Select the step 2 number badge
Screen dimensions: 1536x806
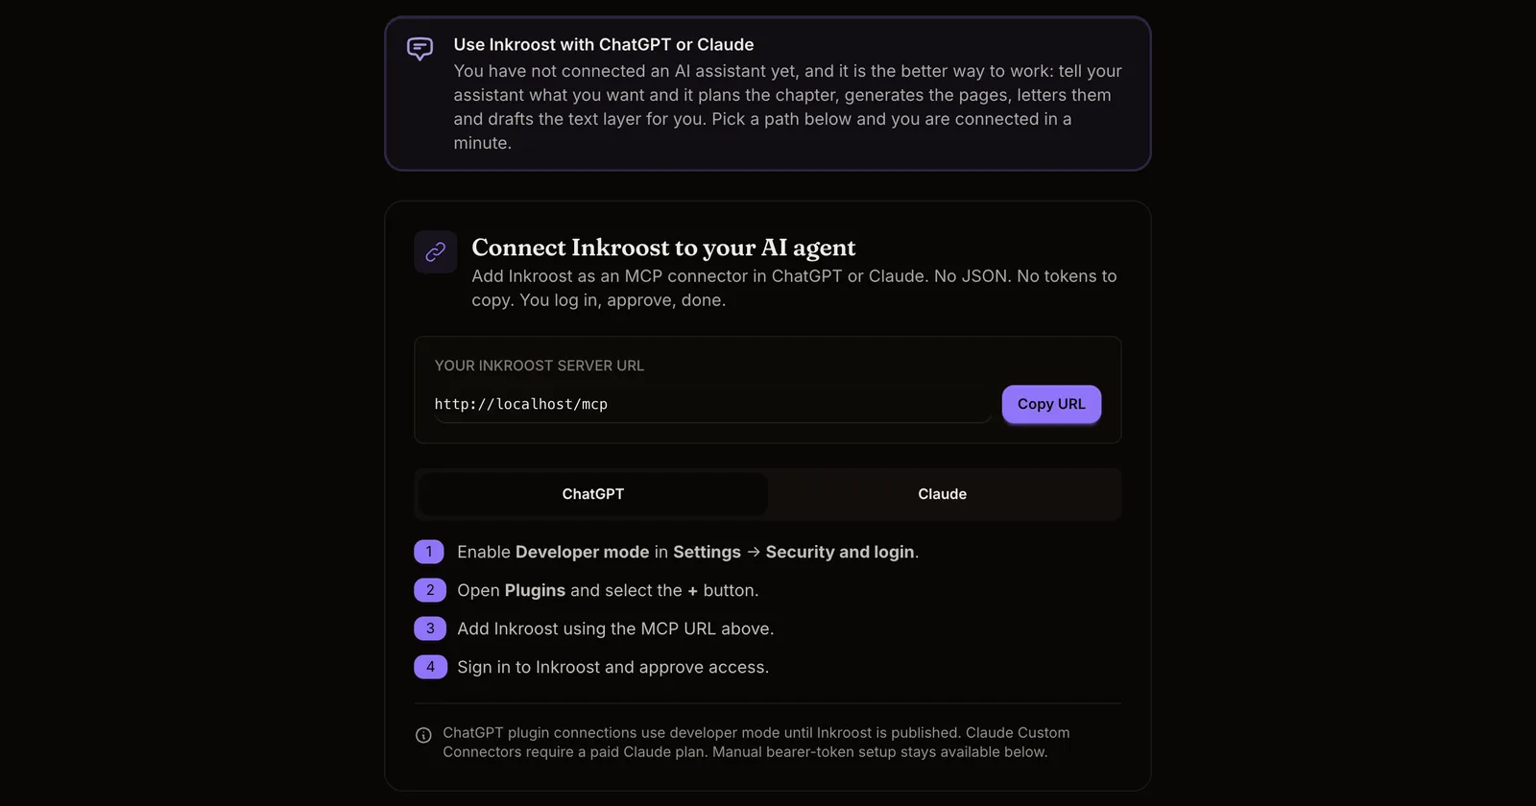coord(430,590)
